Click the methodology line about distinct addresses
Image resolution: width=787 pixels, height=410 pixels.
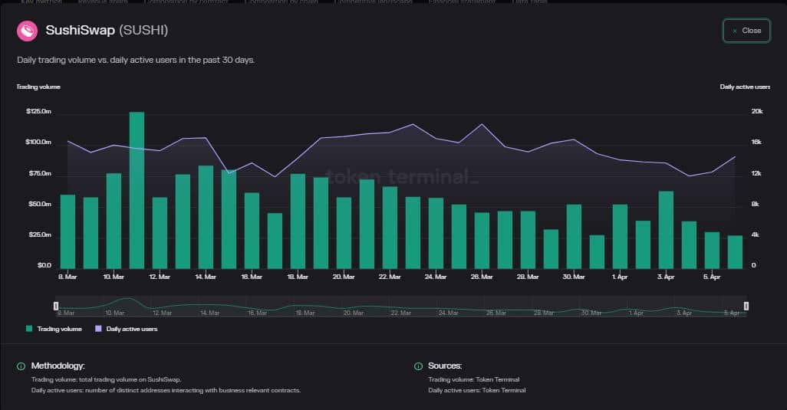tap(166, 390)
